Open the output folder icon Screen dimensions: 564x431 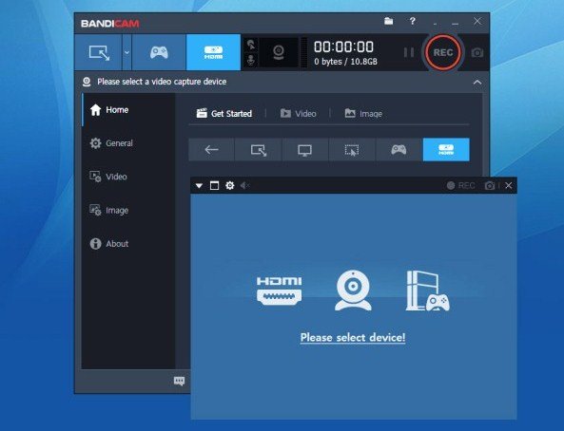pos(388,21)
